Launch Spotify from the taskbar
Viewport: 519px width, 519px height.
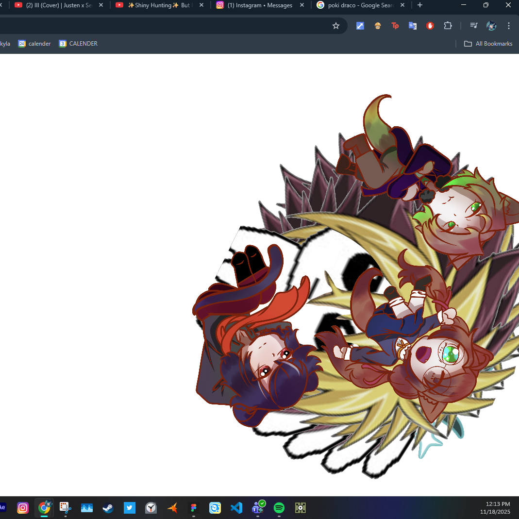pos(279,508)
